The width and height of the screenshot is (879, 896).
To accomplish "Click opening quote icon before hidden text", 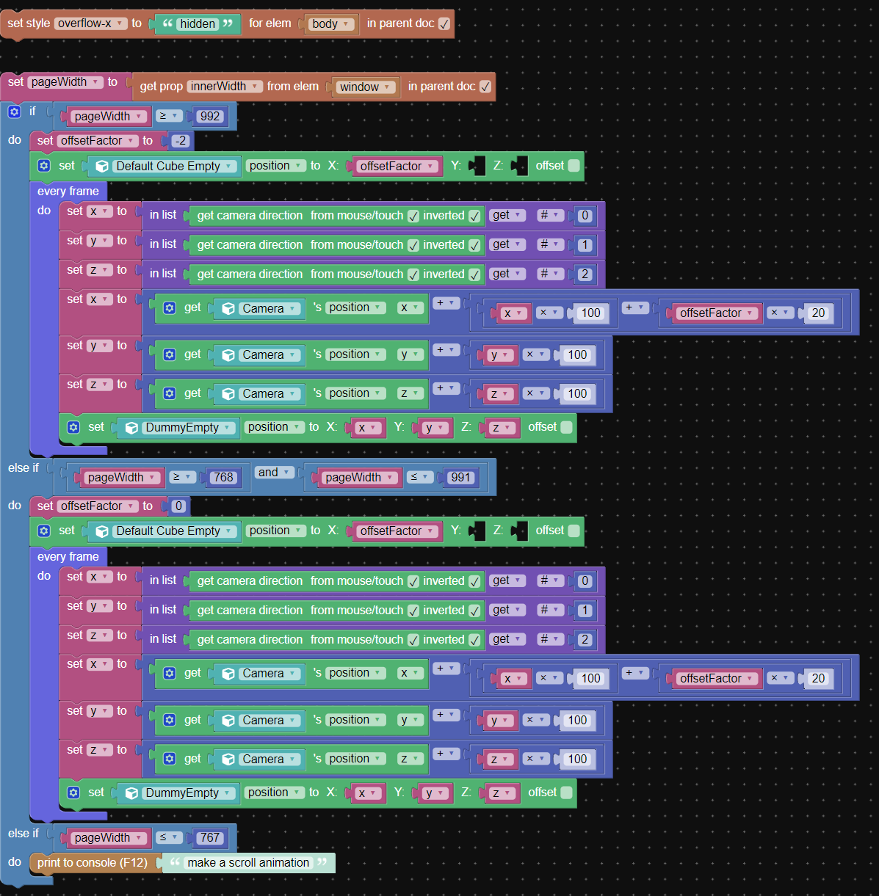I will point(167,23).
